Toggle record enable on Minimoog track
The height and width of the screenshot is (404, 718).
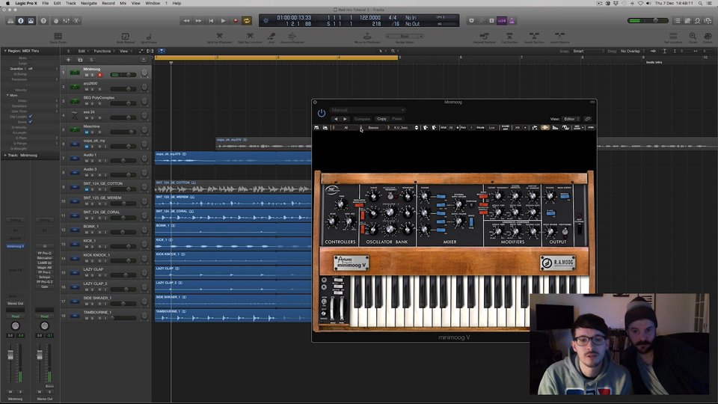tap(99, 75)
